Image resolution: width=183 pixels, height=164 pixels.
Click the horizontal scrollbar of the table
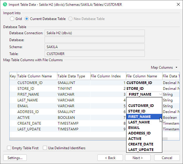pyautogui.click(x=87, y=139)
